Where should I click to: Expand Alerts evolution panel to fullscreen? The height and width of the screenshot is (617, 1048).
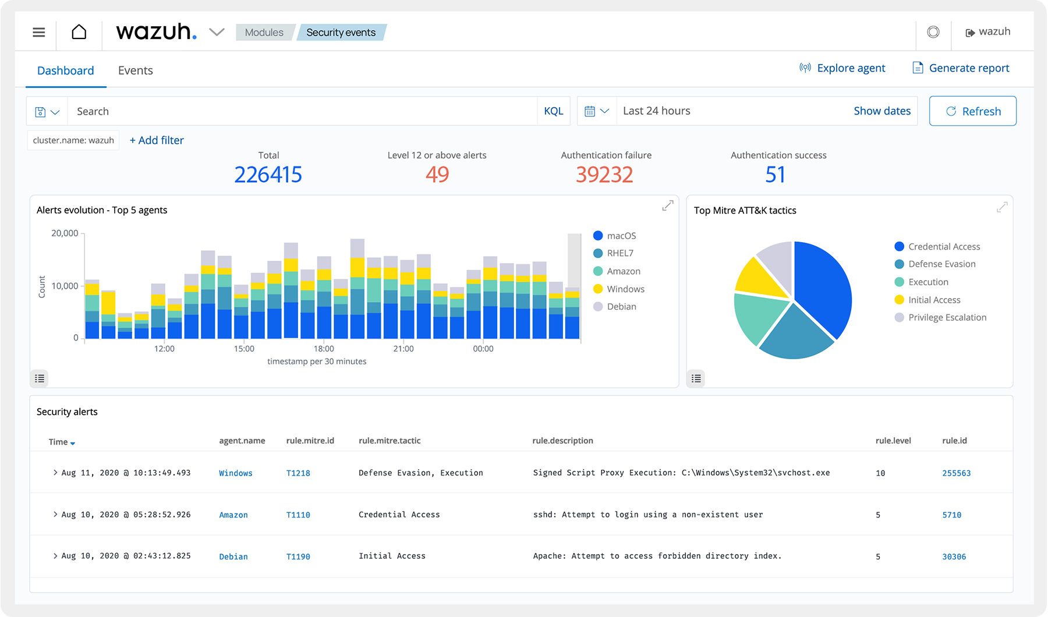click(667, 205)
